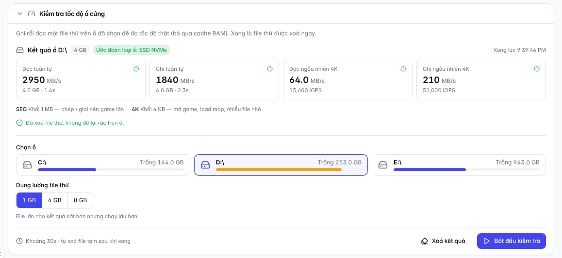562x258 pixels.
Task: Click the drive icon in the E:\ card
Action: point(383,165)
